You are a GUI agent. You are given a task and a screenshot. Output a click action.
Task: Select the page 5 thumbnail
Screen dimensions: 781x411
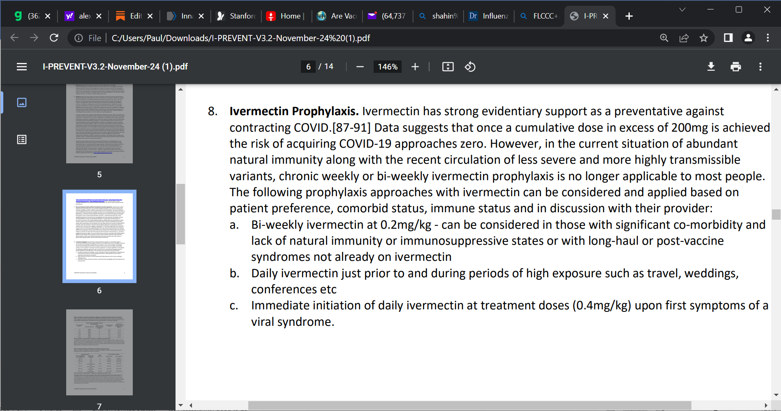[99, 124]
